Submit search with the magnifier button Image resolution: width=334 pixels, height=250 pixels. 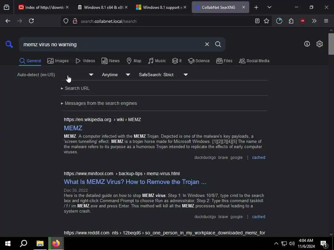click(218, 44)
